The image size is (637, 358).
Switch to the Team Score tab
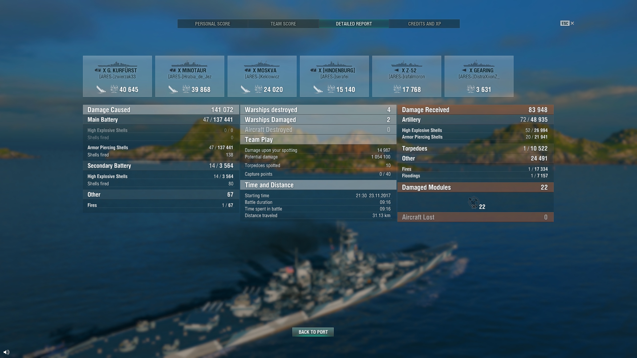(283, 24)
